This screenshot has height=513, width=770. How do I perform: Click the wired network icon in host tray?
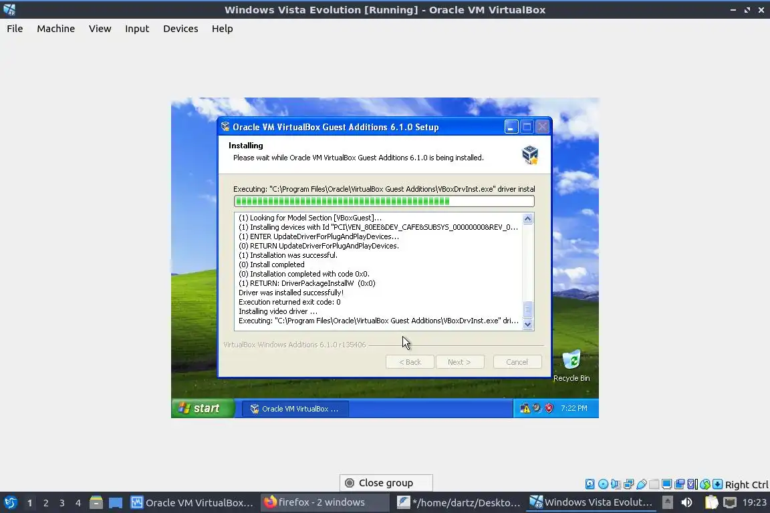point(730,502)
